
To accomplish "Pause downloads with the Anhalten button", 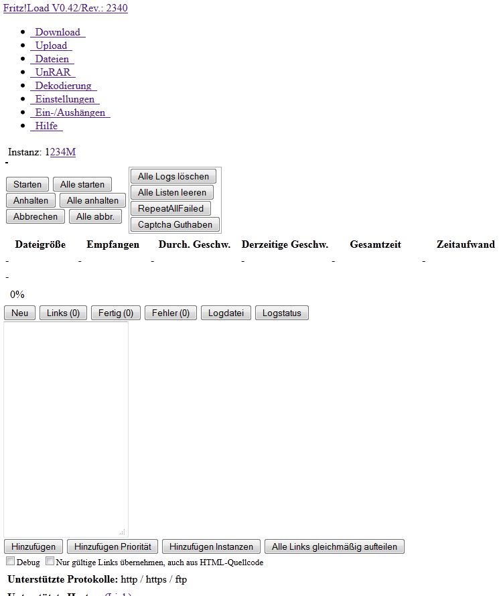I will pyautogui.click(x=31, y=200).
